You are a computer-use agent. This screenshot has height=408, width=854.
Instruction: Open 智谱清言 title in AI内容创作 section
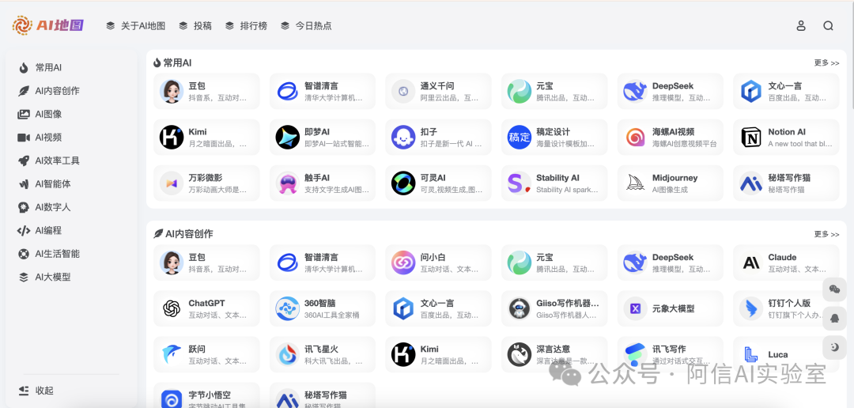[321, 257]
